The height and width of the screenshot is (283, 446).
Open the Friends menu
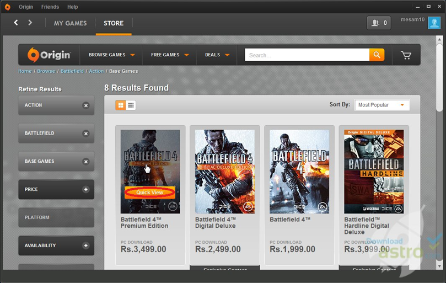pyautogui.click(x=50, y=7)
